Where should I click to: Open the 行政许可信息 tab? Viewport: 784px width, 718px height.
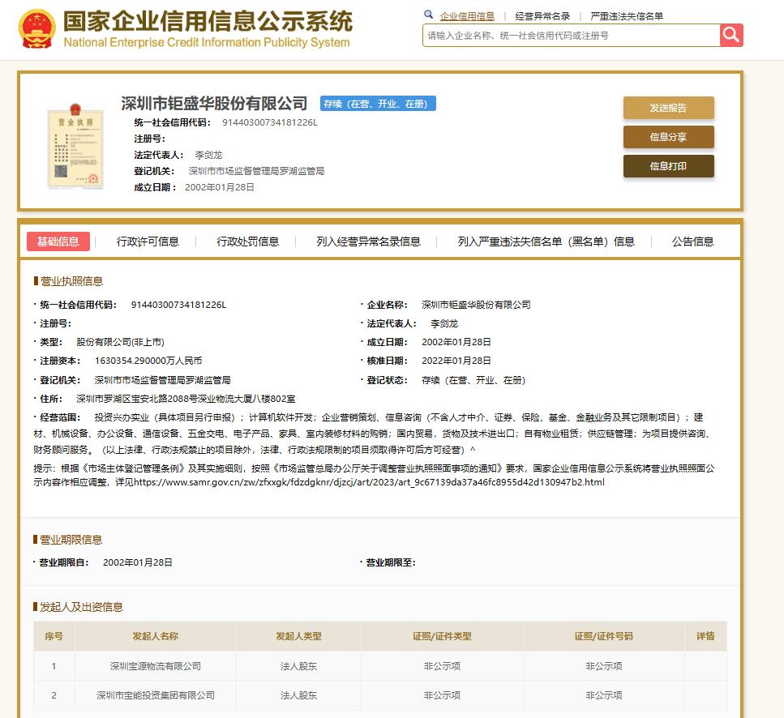click(x=148, y=241)
